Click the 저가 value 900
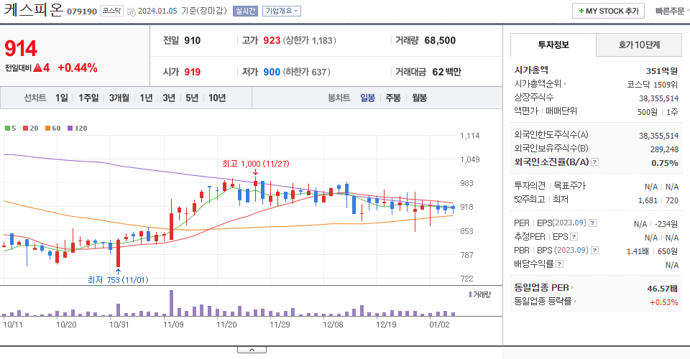 (x=272, y=72)
